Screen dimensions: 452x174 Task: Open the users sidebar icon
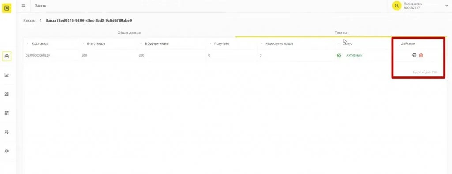7,132
